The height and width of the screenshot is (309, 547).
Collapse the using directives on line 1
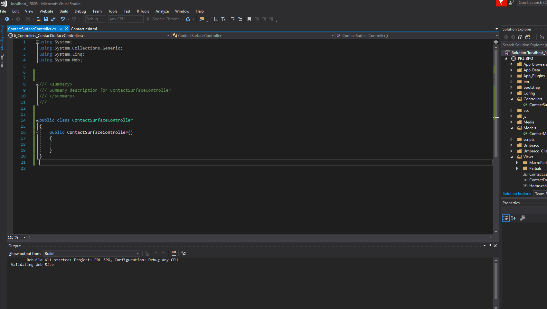37,42
